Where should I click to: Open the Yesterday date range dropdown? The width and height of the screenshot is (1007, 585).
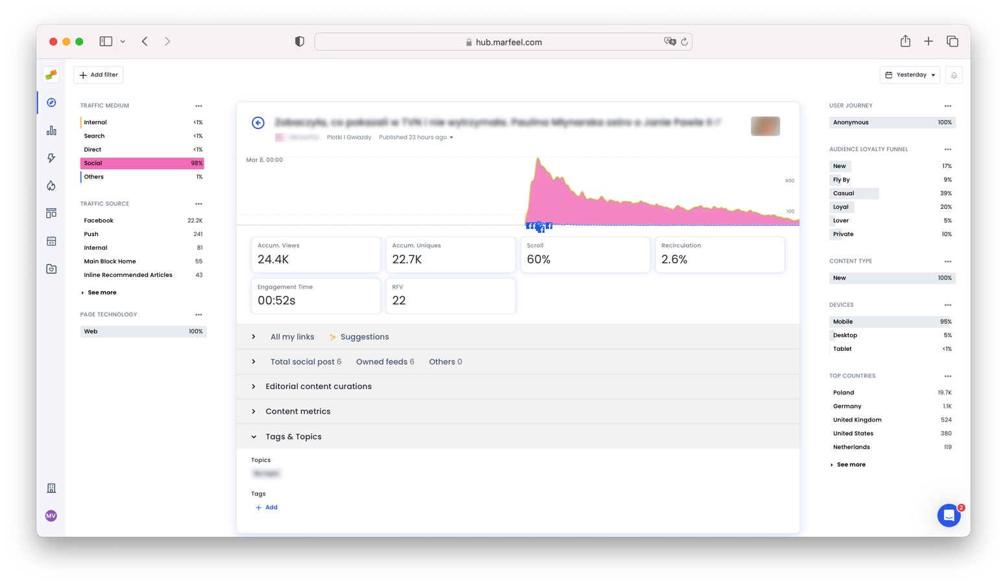pyautogui.click(x=910, y=75)
